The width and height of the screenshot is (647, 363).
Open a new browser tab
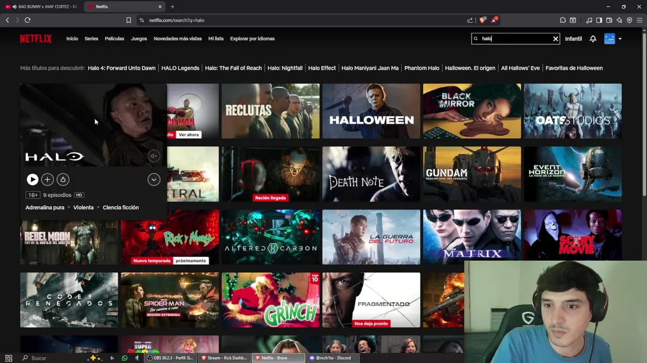pyautogui.click(x=172, y=7)
